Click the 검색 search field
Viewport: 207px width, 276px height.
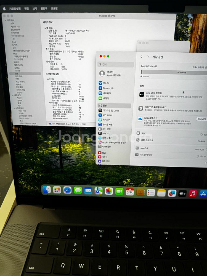[116, 64]
